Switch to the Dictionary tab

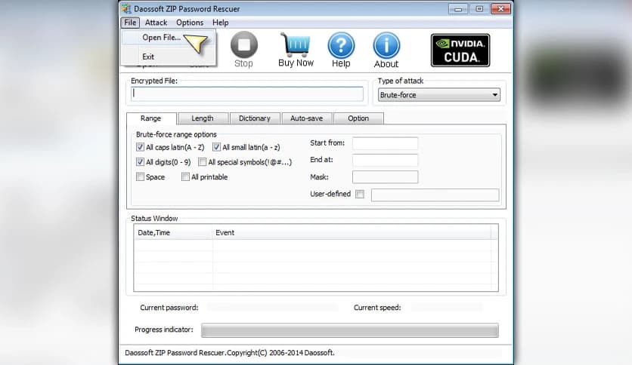coord(255,118)
